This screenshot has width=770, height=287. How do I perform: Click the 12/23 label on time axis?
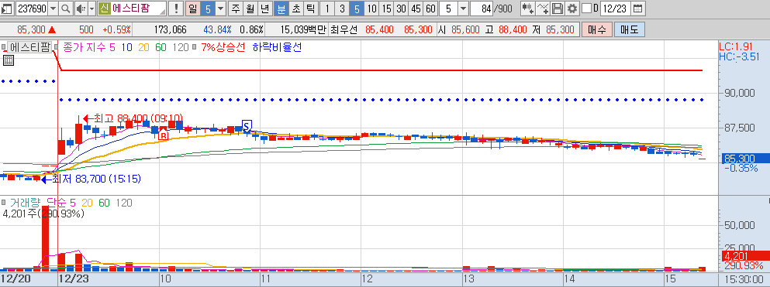pyautogui.click(x=73, y=278)
